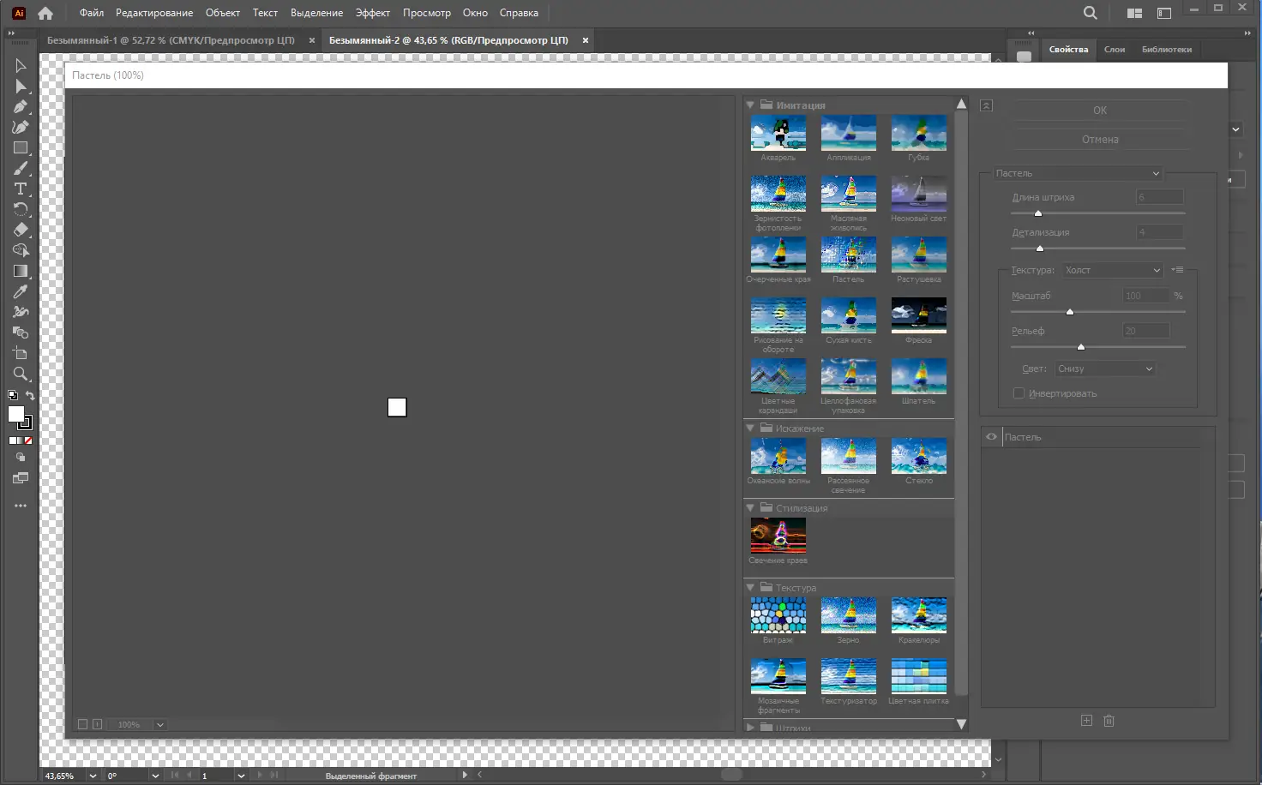Confirm with the ОК button

pyautogui.click(x=1100, y=111)
